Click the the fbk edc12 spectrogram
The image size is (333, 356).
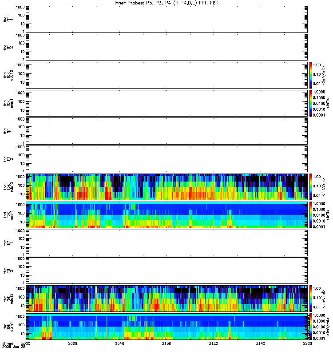point(167,299)
